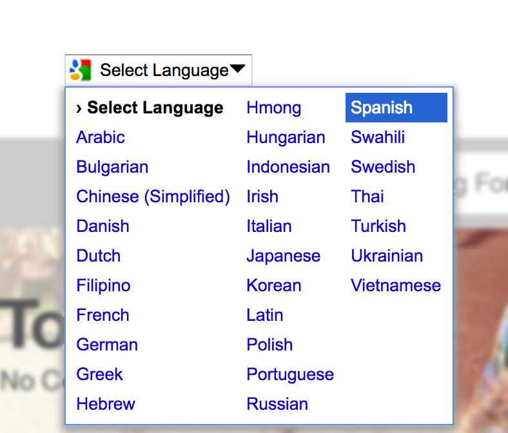Open dropdown arrow beside Select Language
This screenshot has height=433, width=508.
point(237,68)
